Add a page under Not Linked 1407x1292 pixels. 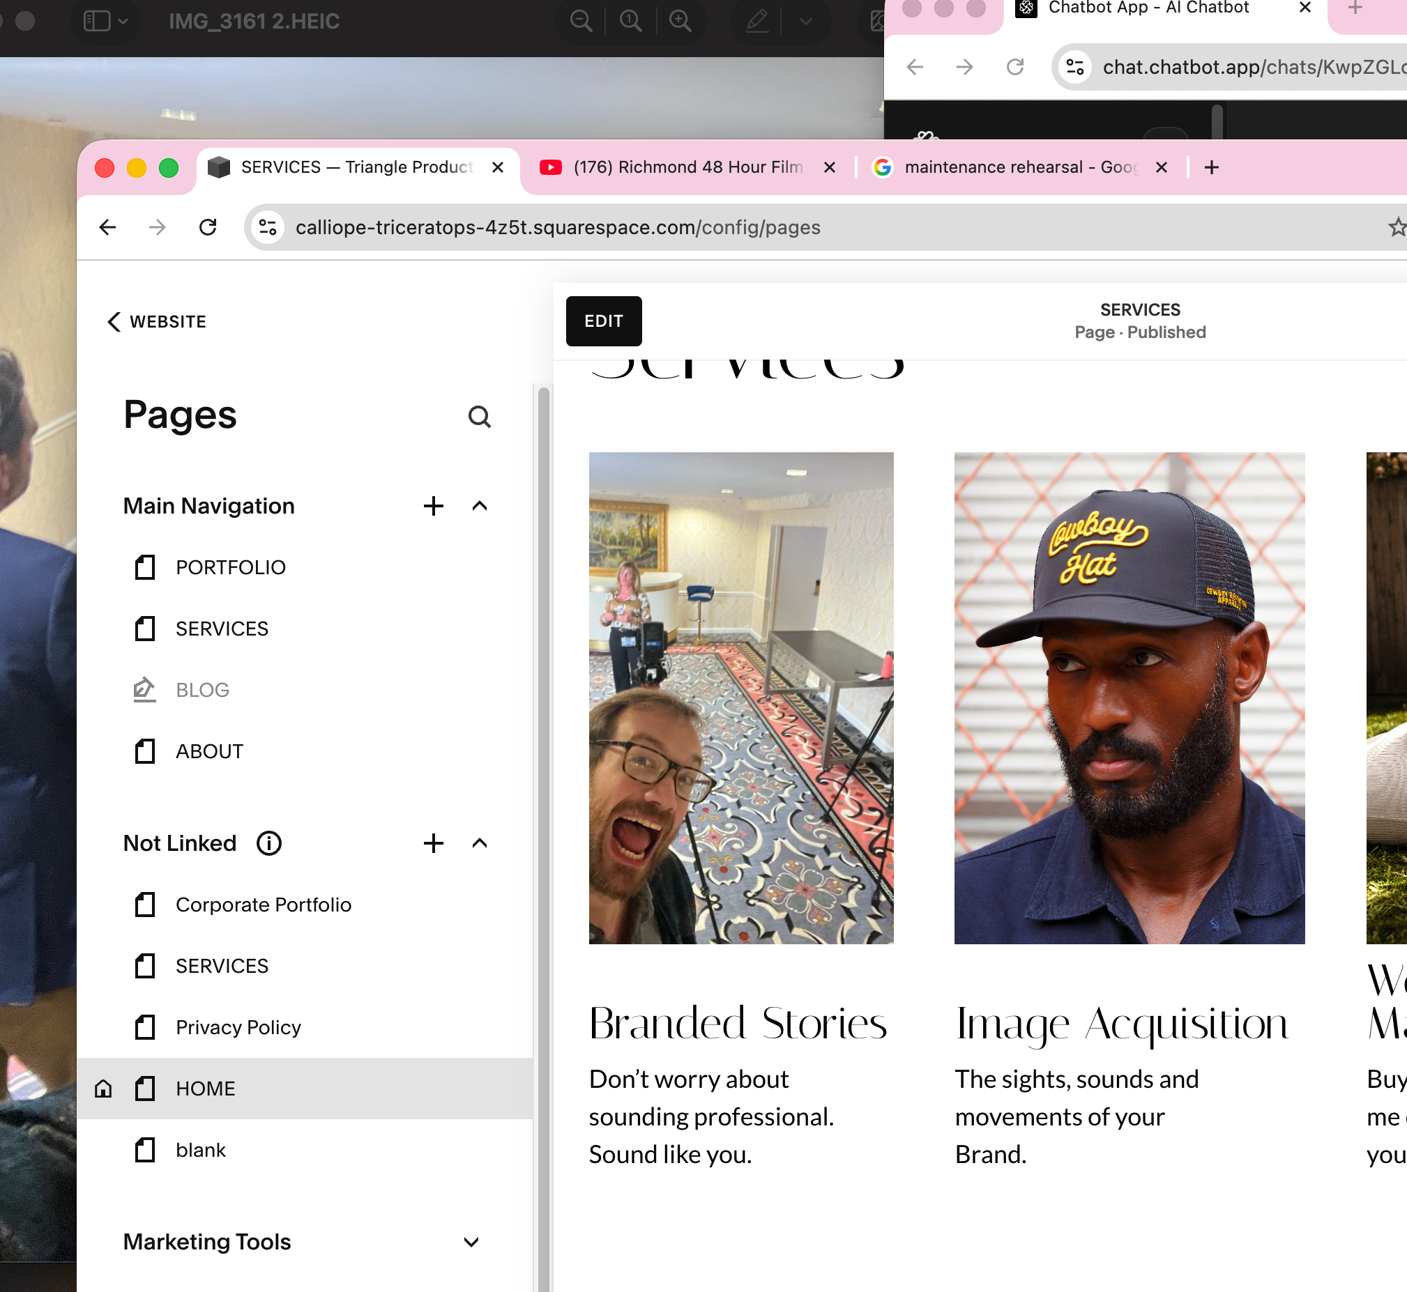(434, 843)
